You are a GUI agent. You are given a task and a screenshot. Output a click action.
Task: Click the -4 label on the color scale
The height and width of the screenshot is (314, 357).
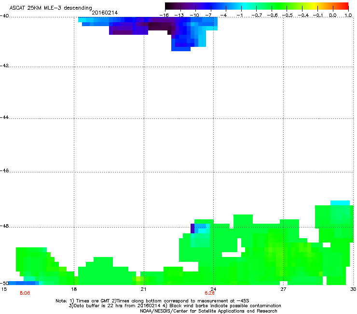tap(223, 15)
